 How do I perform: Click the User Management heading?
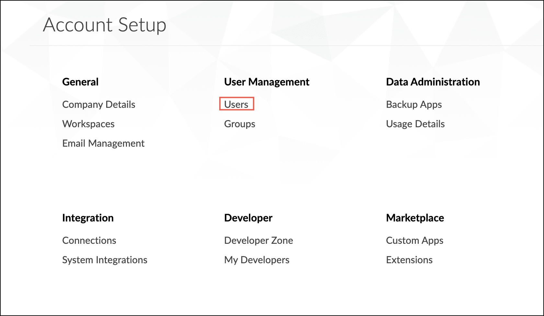tap(267, 82)
